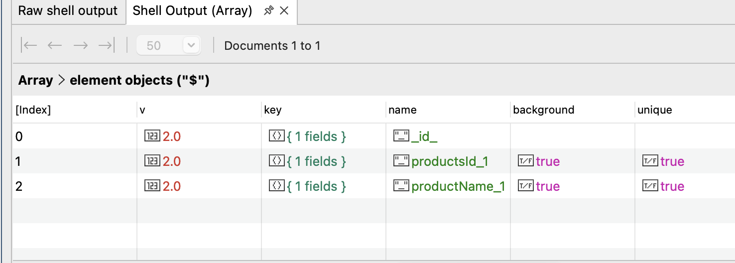
Task: Jump to last page arrow icon
Action: coord(106,46)
